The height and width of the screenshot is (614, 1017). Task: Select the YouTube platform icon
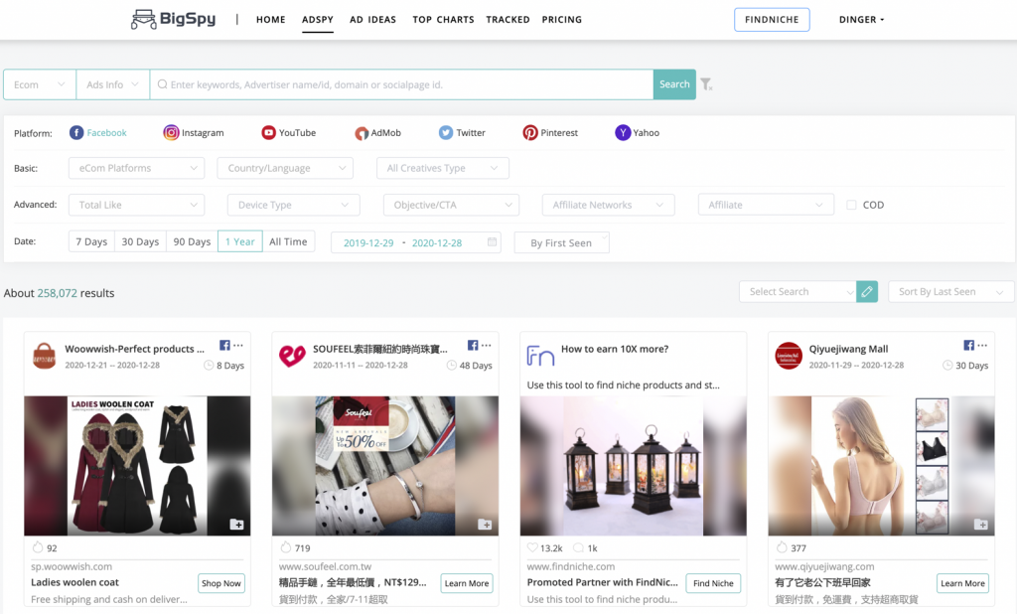click(268, 132)
